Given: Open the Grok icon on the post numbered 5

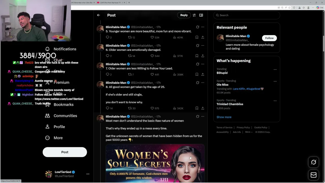Looking at the screenshot, I should (x=198, y=27).
